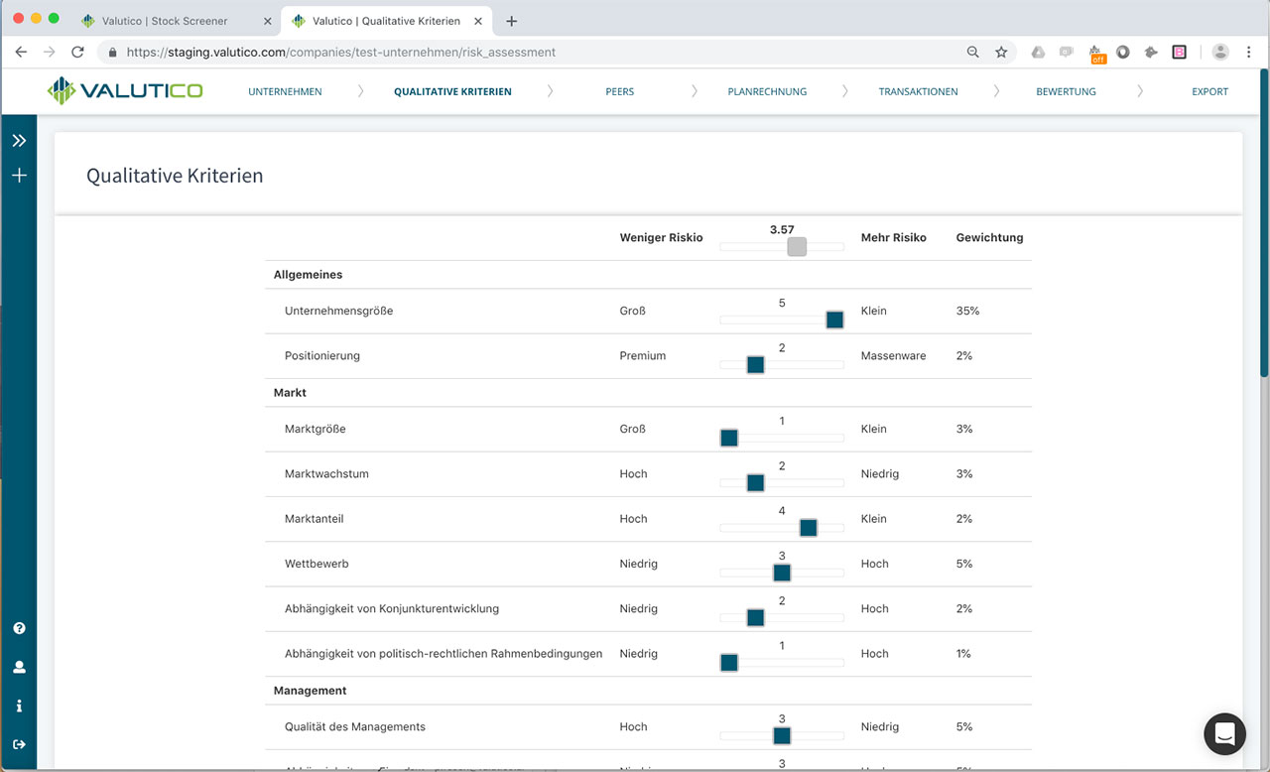The width and height of the screenshot is (1270, 772).
Task: Click the Google Drive extension icon
Action: (1040, 51)
